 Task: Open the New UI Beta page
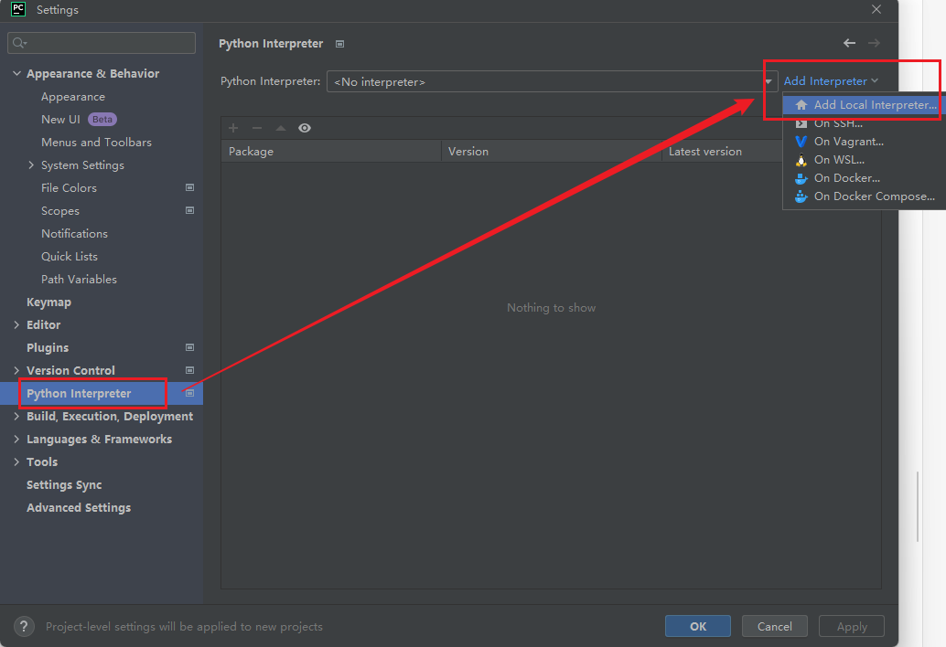pos(79,120)
